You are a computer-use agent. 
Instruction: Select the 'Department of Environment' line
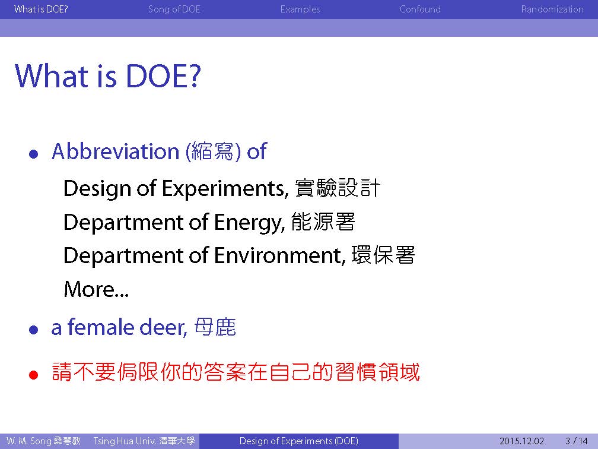[238, 255]
